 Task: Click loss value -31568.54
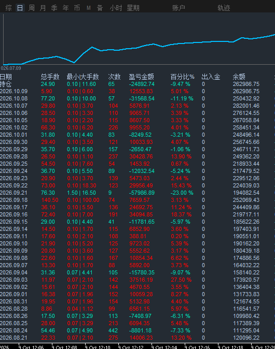[x=142, y=98]
